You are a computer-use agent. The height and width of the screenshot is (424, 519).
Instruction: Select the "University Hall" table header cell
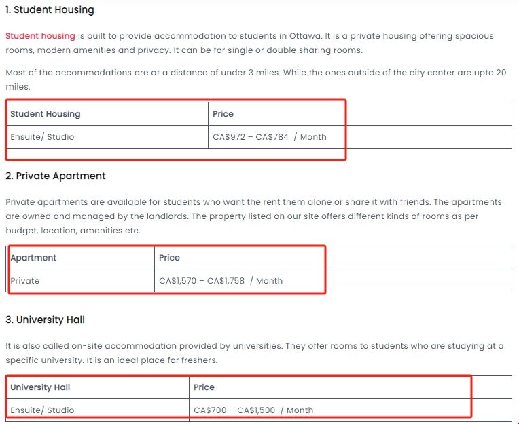[40, 387]
